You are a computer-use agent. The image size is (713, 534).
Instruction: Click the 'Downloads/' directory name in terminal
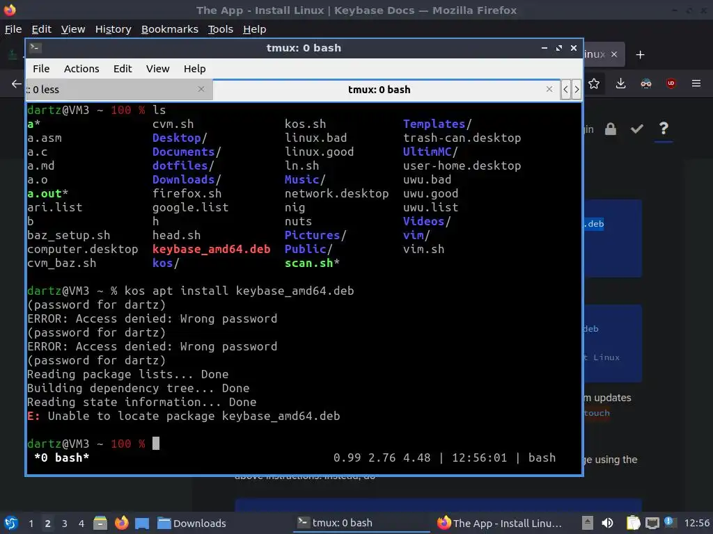(187, 179)
